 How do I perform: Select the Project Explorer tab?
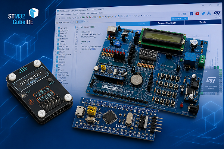click(x=63, y=22)
